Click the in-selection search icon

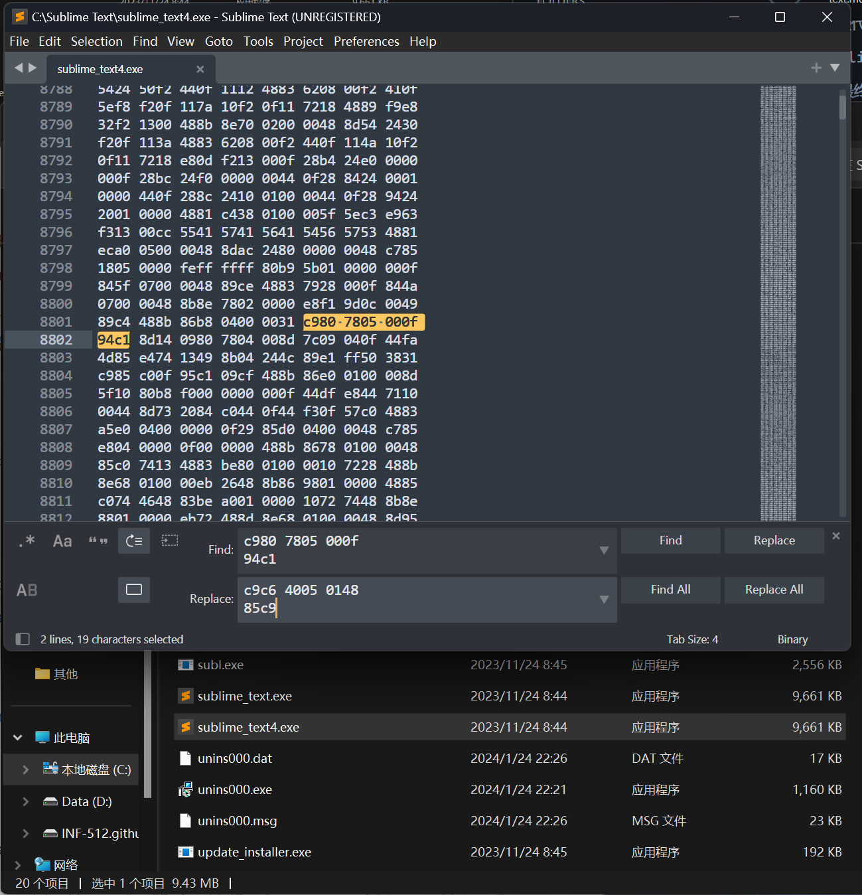170,541
